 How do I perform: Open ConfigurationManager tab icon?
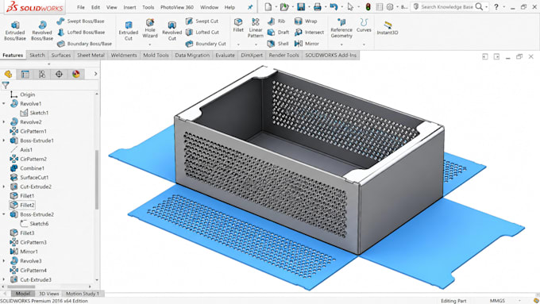[42, 74]
